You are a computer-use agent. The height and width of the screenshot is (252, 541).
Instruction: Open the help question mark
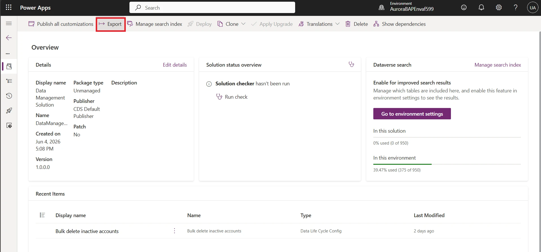click(516, 8)
